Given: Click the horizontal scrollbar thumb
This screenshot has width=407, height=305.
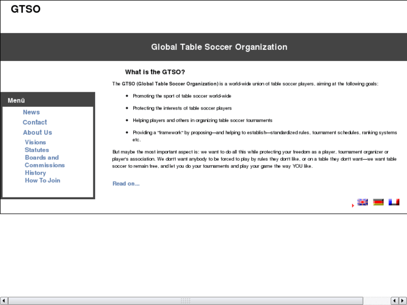Looking at the screenshot, I should (186, 301).
